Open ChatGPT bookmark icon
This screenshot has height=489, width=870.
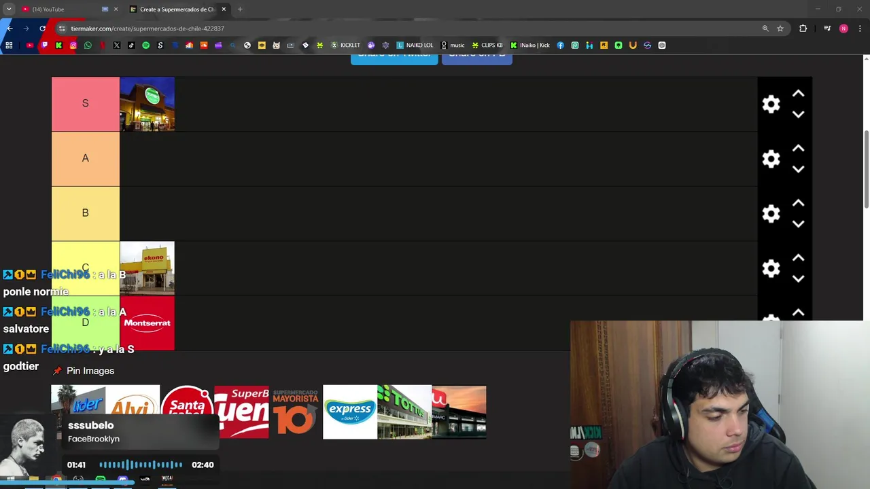click(x=662, y=46)
